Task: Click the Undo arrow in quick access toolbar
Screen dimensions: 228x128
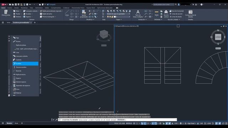Action: pos(30,5)
